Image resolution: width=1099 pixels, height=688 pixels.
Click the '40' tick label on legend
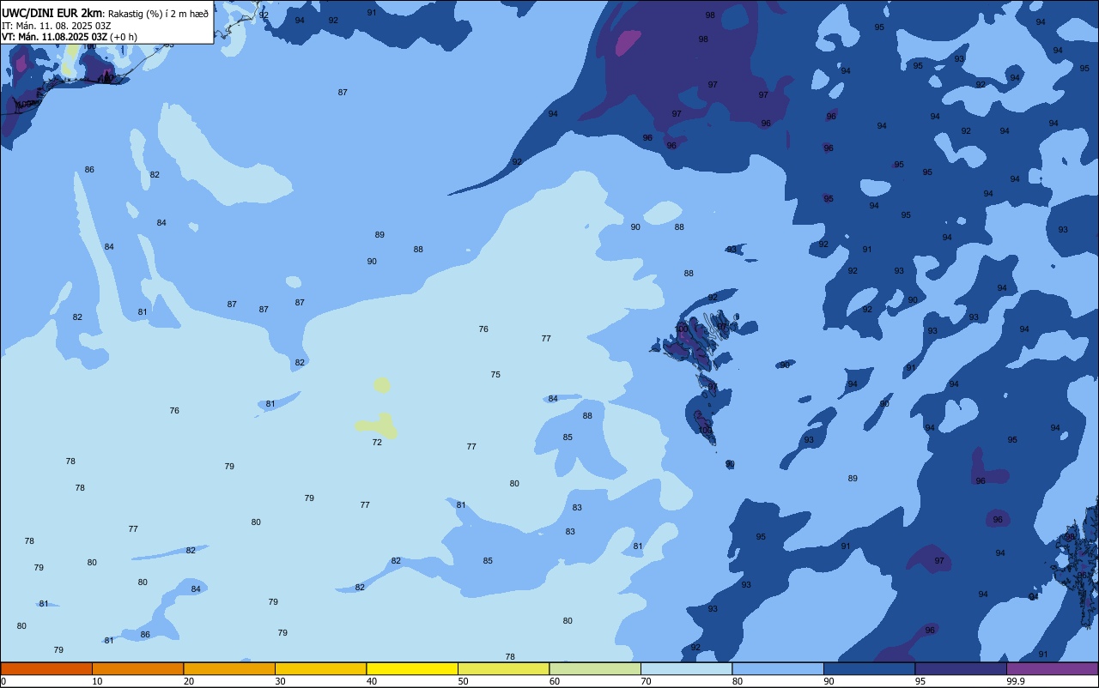pyautogui.click(x=372, y=681)
